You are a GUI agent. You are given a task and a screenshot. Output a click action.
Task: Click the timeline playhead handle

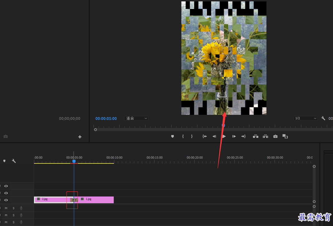coord(74,161)
